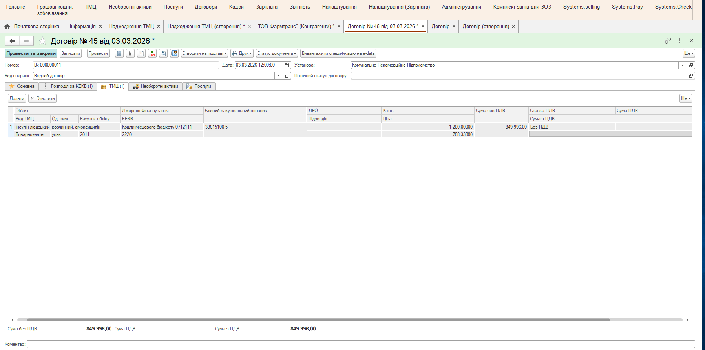Expand the Створити на підставі dropdown
705x350 pixels.
(x=204, y=53)
